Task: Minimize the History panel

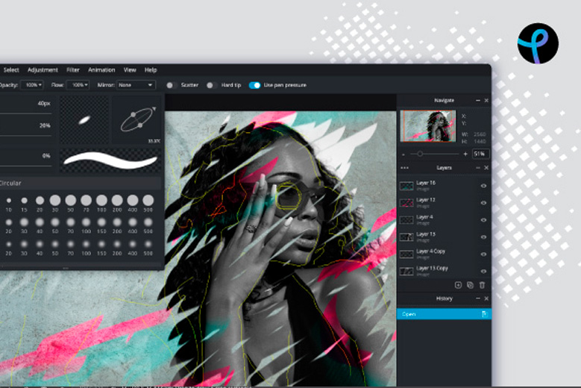Action: click(477, 298)
